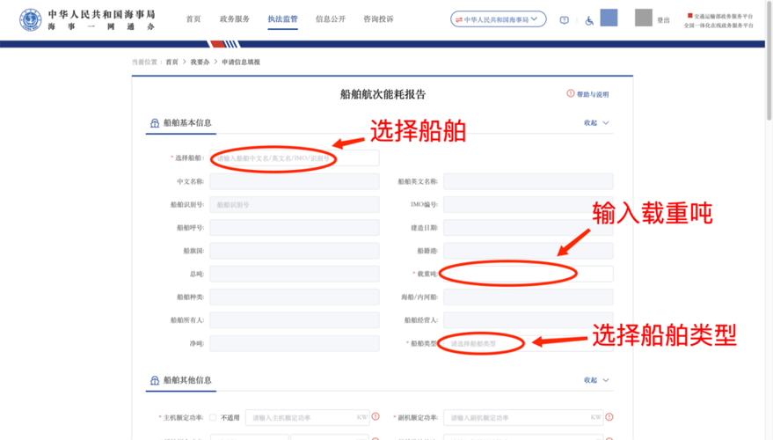Click the 船舶航次能耗报告 page title

383,94
